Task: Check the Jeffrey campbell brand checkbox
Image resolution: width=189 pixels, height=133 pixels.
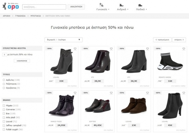Action: tap(4, 125)
